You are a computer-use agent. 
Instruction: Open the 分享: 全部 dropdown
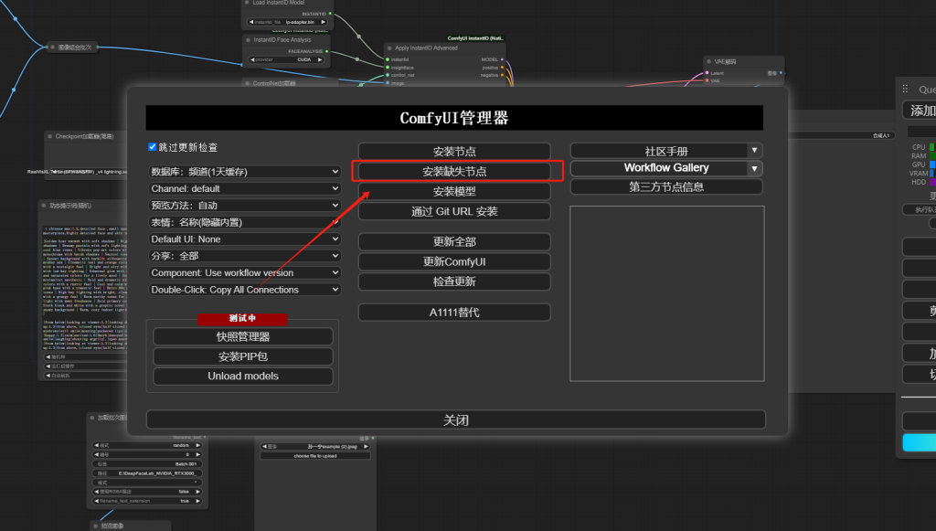(x=245, y=256)
